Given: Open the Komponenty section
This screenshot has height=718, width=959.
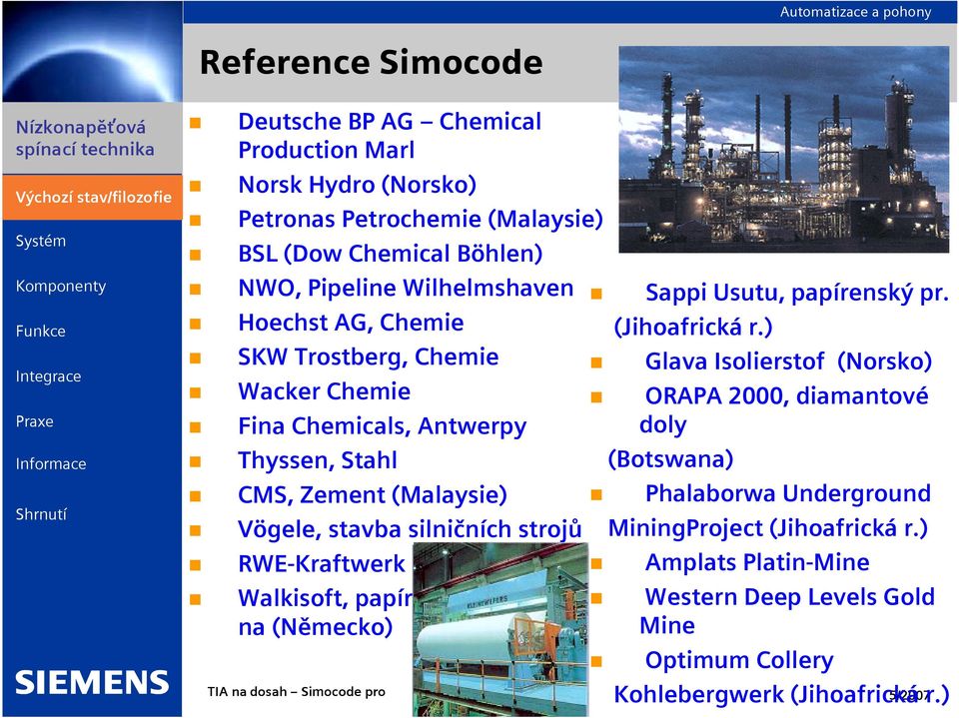Looking at the screenshot, I should pos(61,287).
